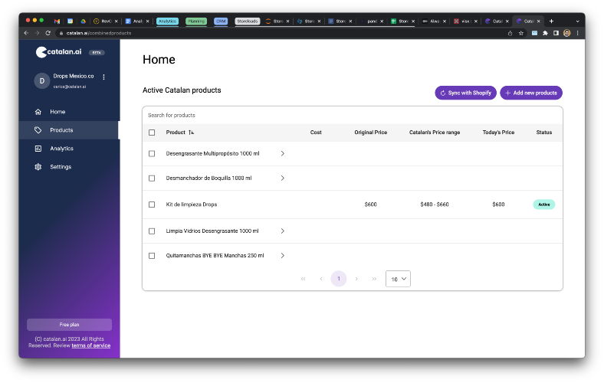Click Catalan's Price range column header
The height and width of the screenshot is (383, 604).
tap(435, 133)
